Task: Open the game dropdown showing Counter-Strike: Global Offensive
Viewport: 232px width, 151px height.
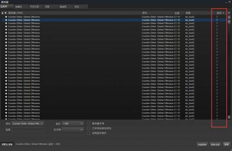Action: [x=28, y=124]
